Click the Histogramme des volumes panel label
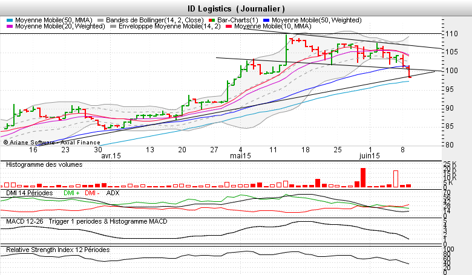This screenshot has width=472, height=275. tap(44, 165)
